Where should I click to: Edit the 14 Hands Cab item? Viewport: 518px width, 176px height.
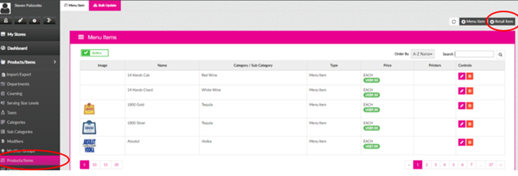coord(462,76)
